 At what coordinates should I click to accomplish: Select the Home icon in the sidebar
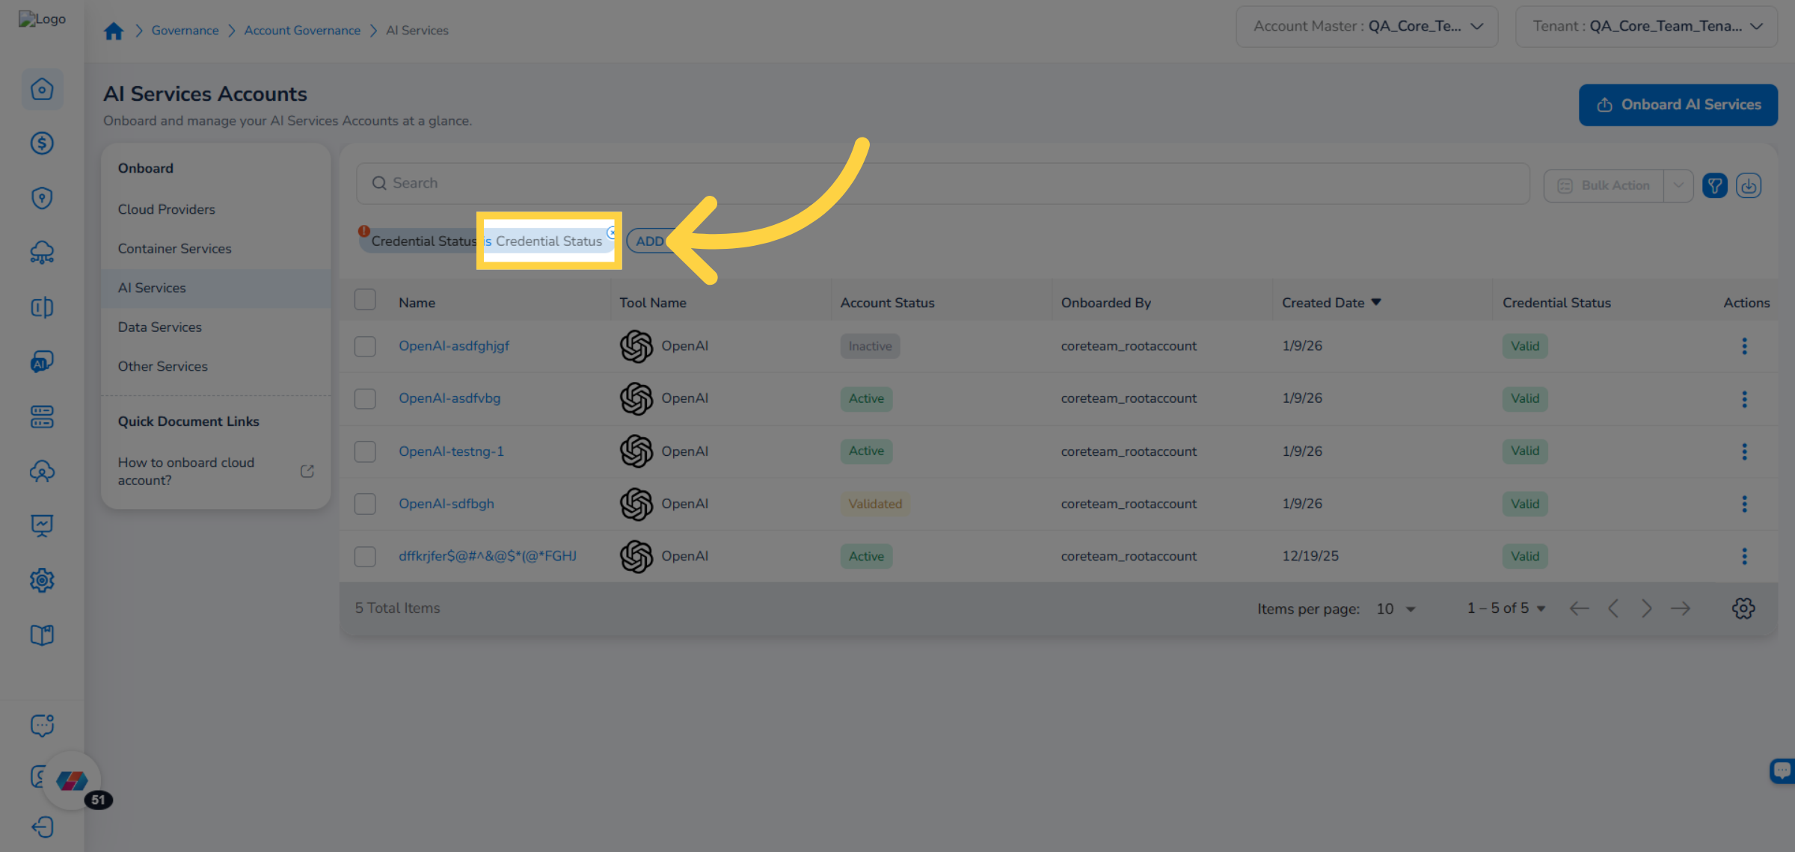(x=42, y=89)
